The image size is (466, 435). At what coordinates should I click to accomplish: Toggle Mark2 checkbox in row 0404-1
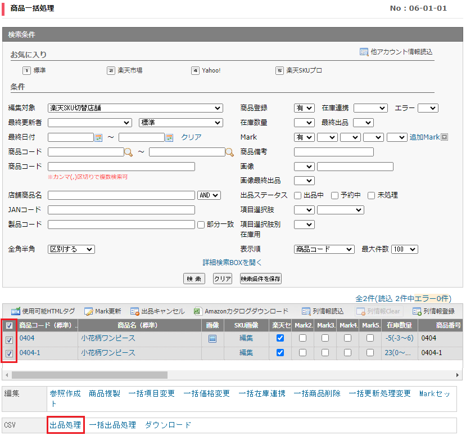302,353
